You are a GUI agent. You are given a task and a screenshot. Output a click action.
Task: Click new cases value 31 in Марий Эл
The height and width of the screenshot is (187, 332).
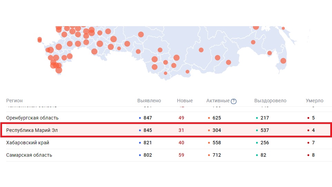182,130
